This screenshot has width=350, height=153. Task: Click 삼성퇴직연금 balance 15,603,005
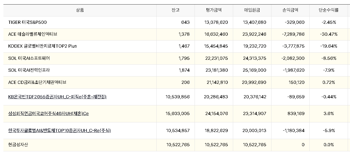(x=178, y=113)
